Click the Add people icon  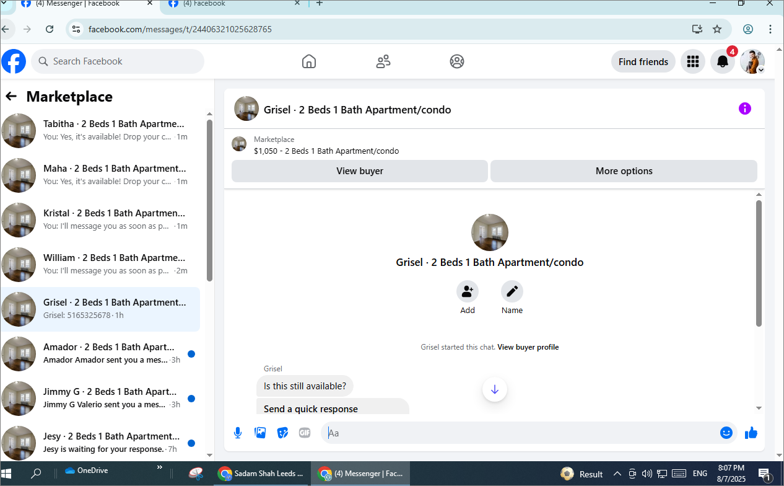[468, 291]
